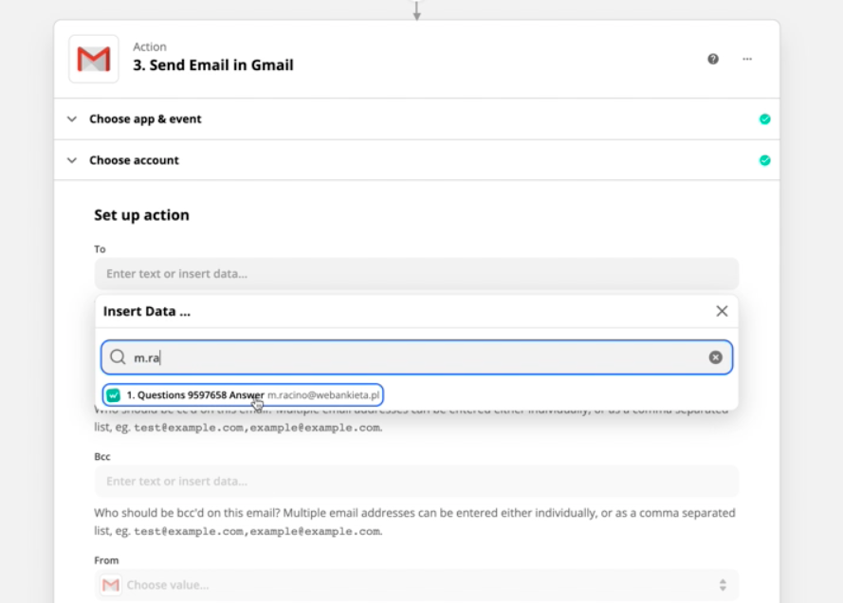This screenshot has width=843, height=603.
Task: Click green checkmark beside Choose app & event
Action: click(x=764, y=119)
